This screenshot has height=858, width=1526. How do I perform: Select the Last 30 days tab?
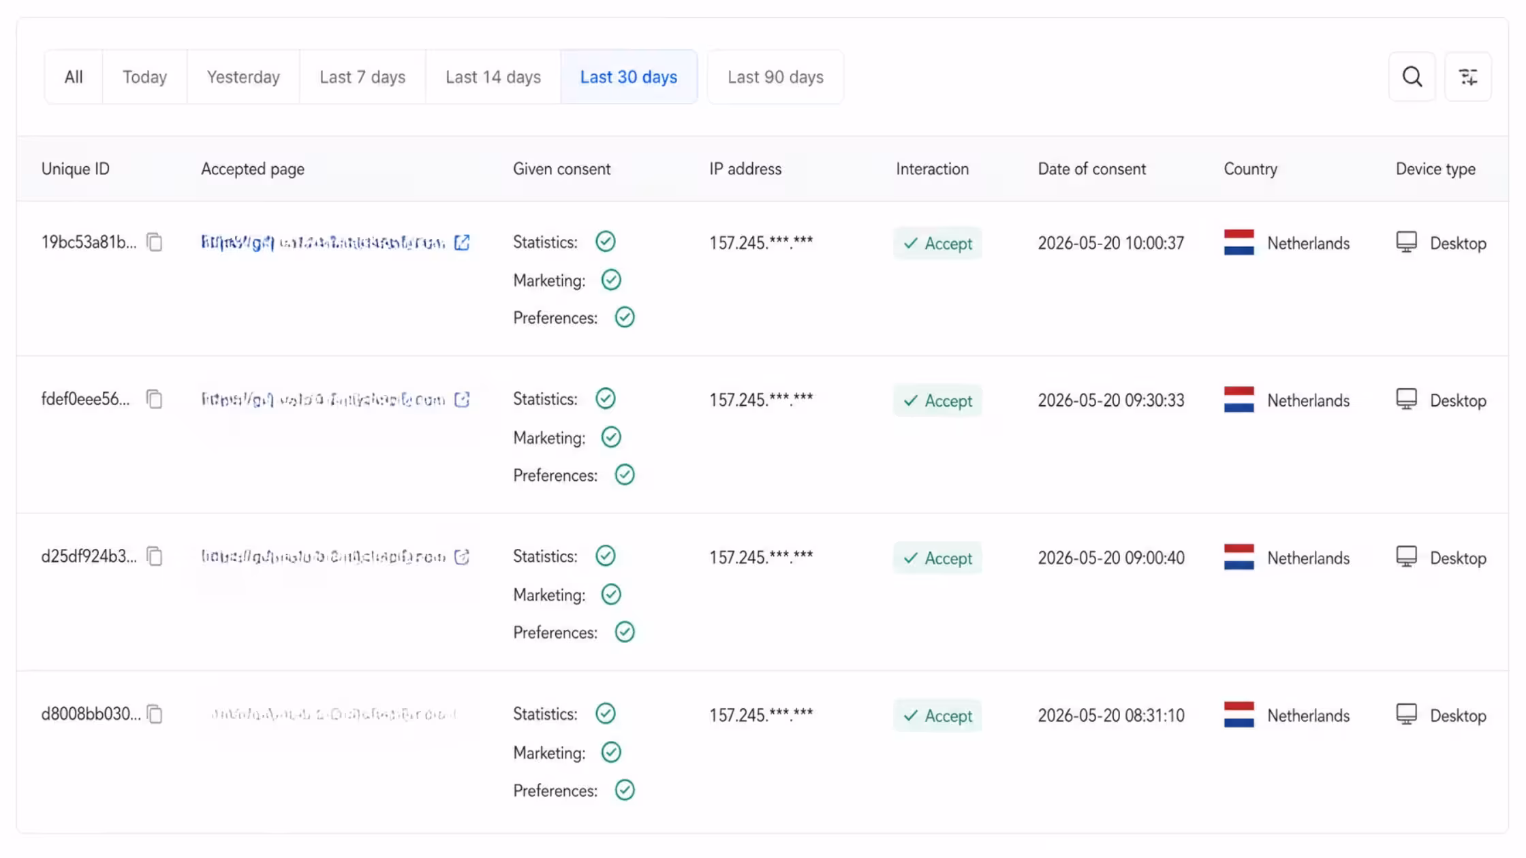pyautogui.click(x=629, y=77)
